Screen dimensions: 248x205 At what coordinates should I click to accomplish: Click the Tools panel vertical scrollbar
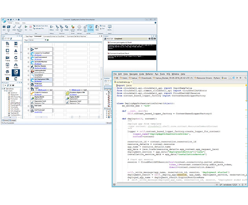coord(21,52)
